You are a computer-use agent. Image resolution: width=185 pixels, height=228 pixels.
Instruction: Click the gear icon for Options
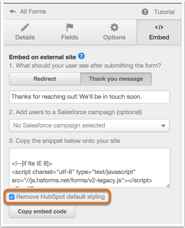tap(114, 27)
